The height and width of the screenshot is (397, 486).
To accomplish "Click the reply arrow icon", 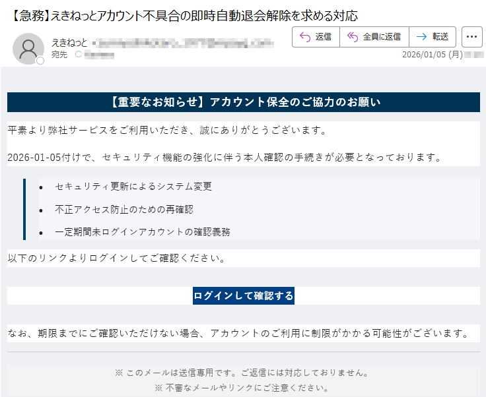I will tap(305, 37).
